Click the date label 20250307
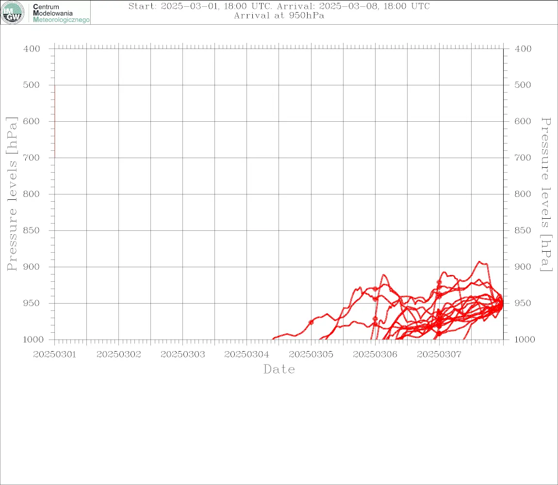The height and width of the screenshot is (485, 558). [439, 355]
